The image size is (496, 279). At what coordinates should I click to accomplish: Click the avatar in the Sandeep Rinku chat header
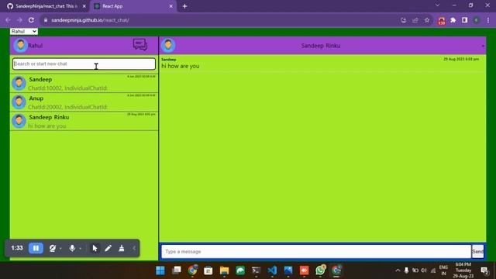tap(168, 45)
